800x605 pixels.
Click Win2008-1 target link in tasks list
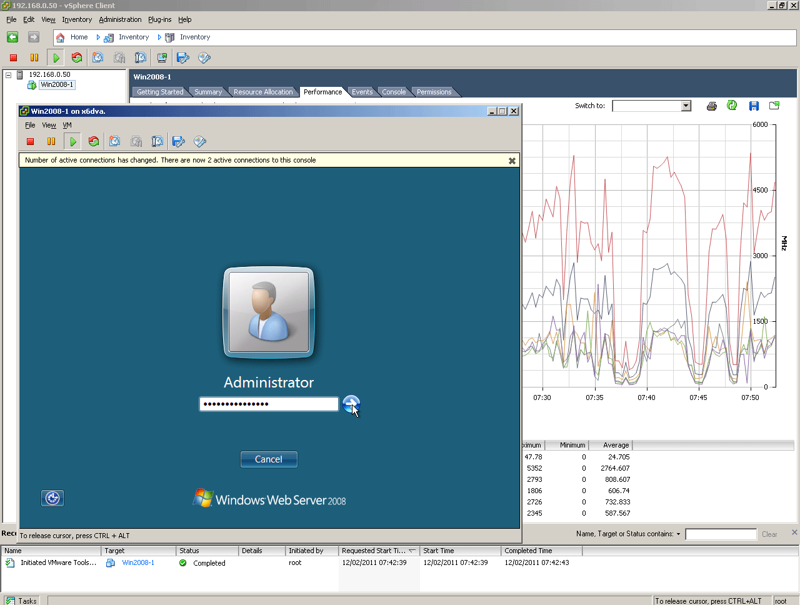pos(138,563)
